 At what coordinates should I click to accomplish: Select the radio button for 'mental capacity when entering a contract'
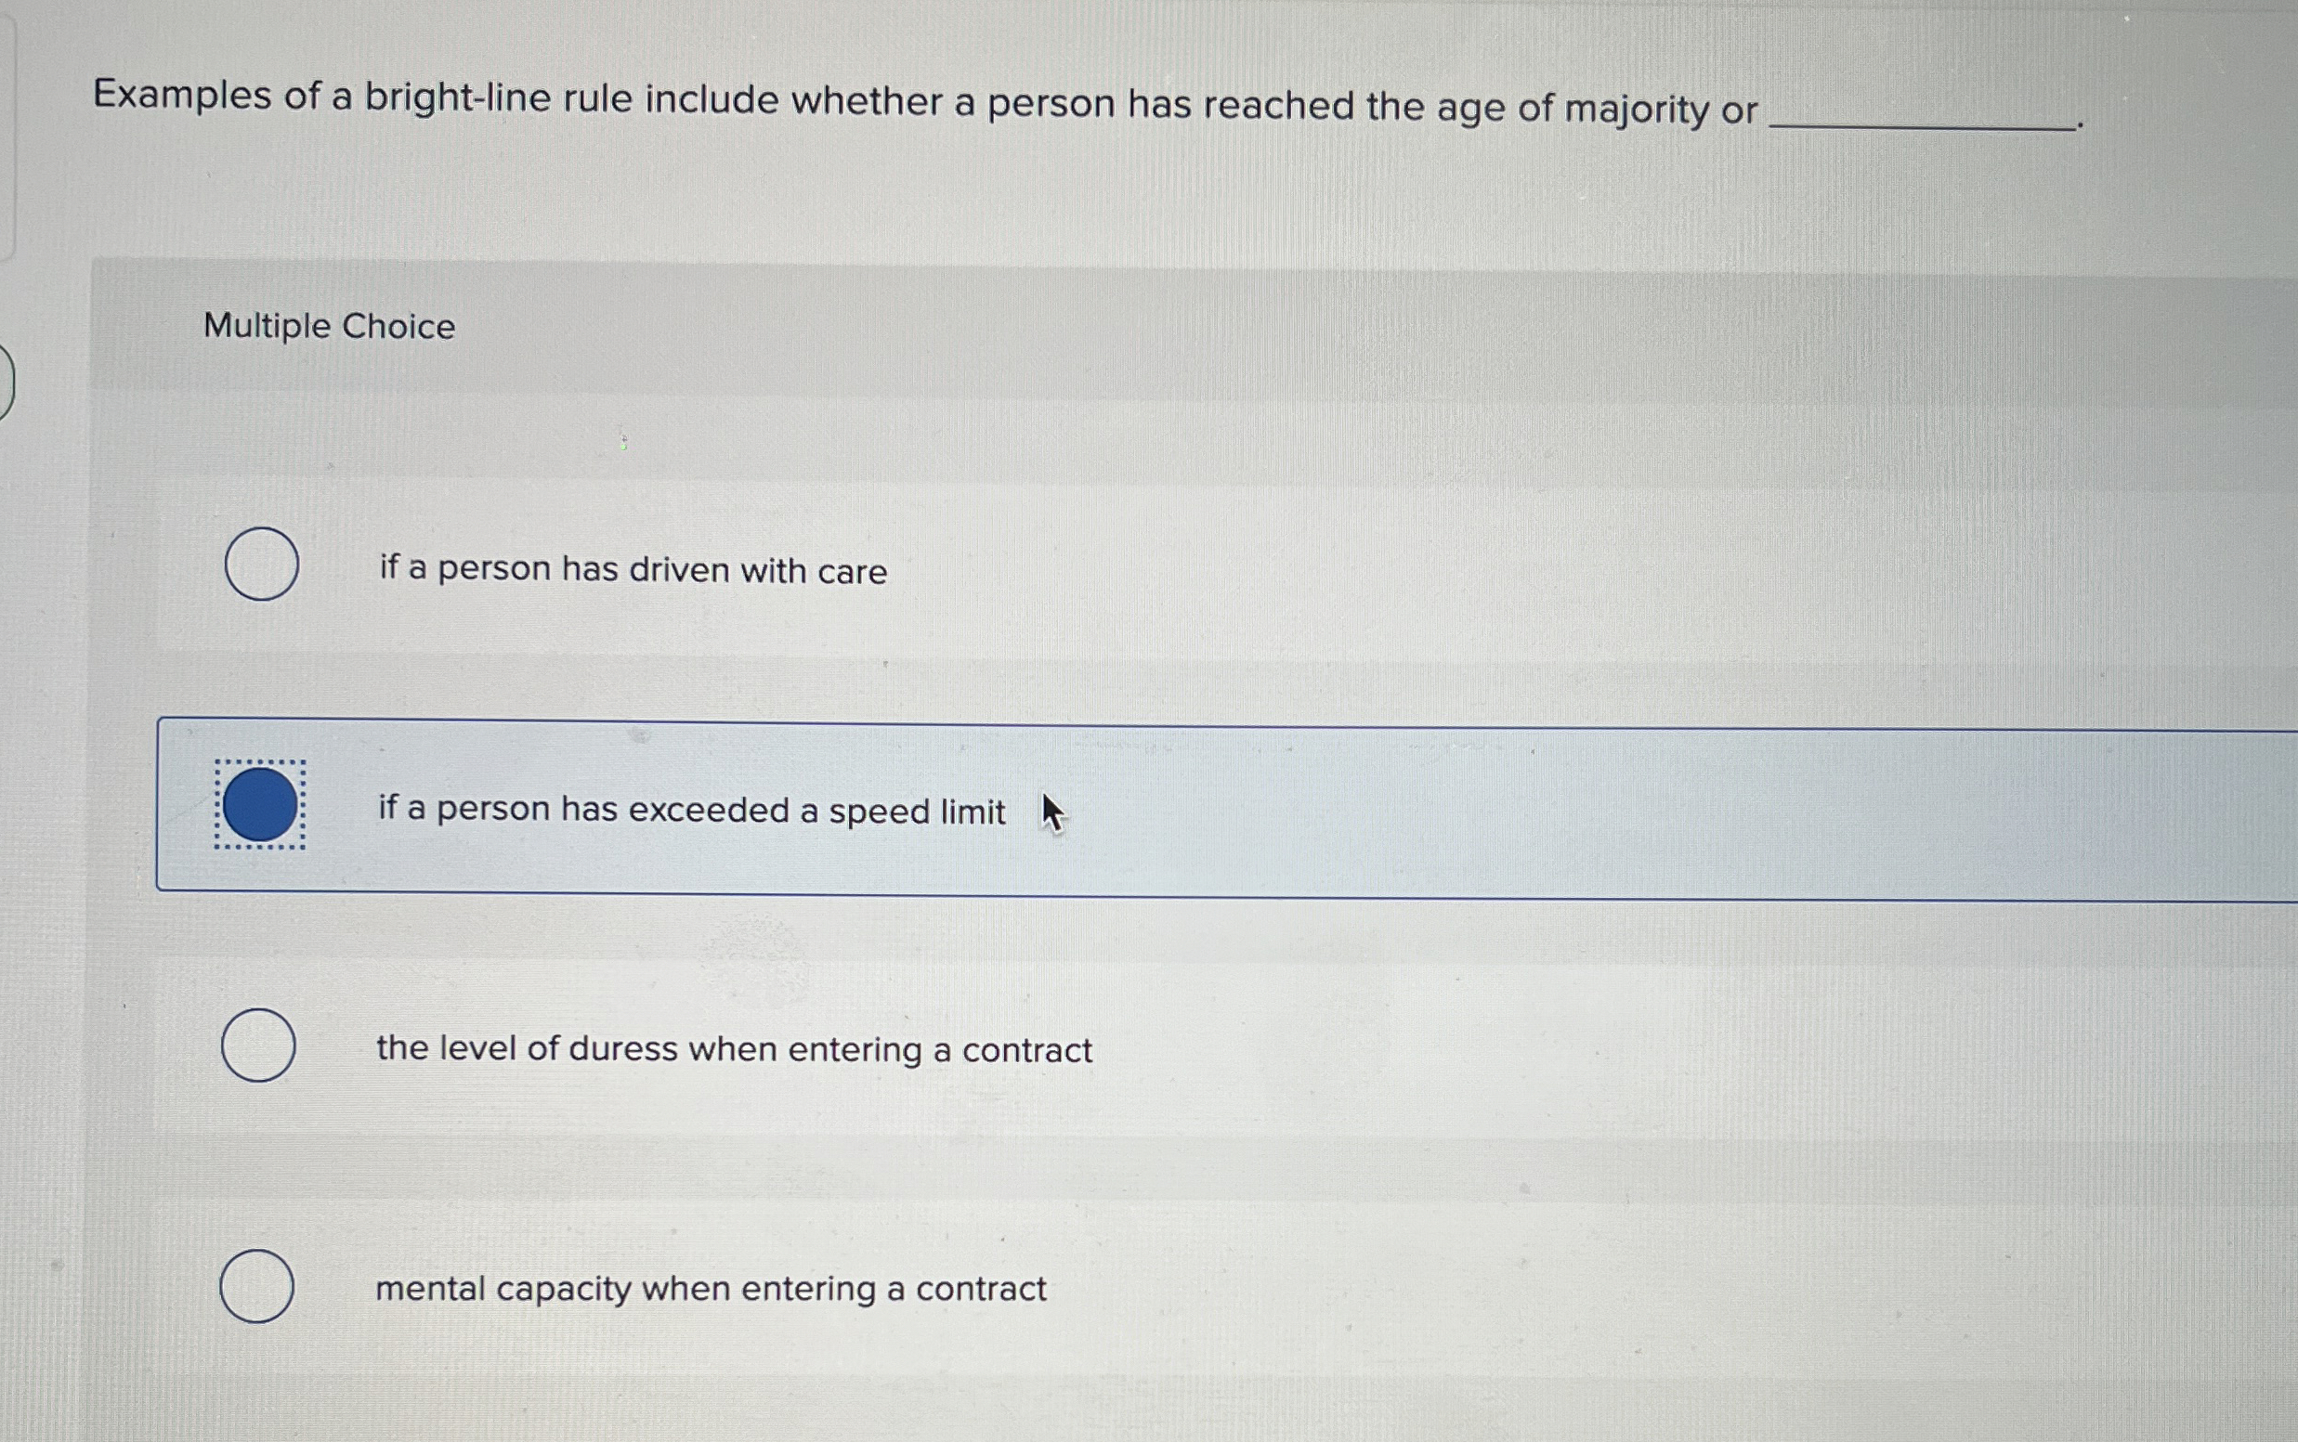pos(258,1285)
